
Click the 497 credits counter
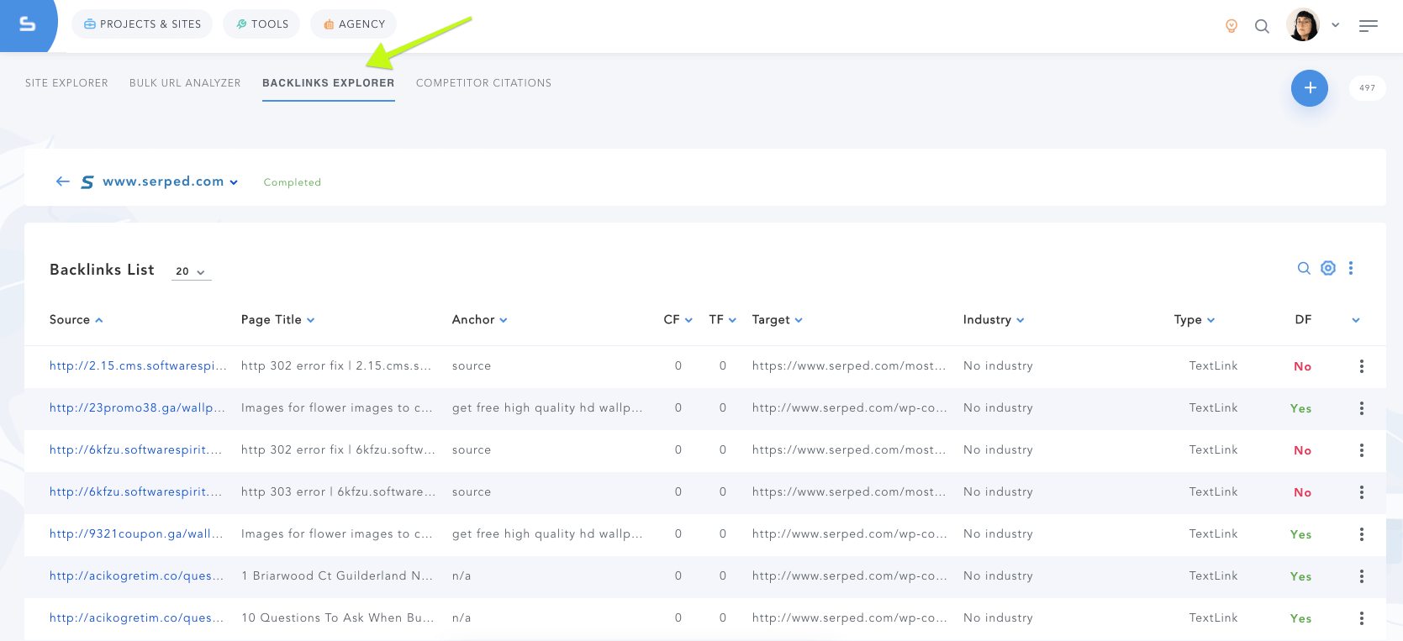point(1368,88)
